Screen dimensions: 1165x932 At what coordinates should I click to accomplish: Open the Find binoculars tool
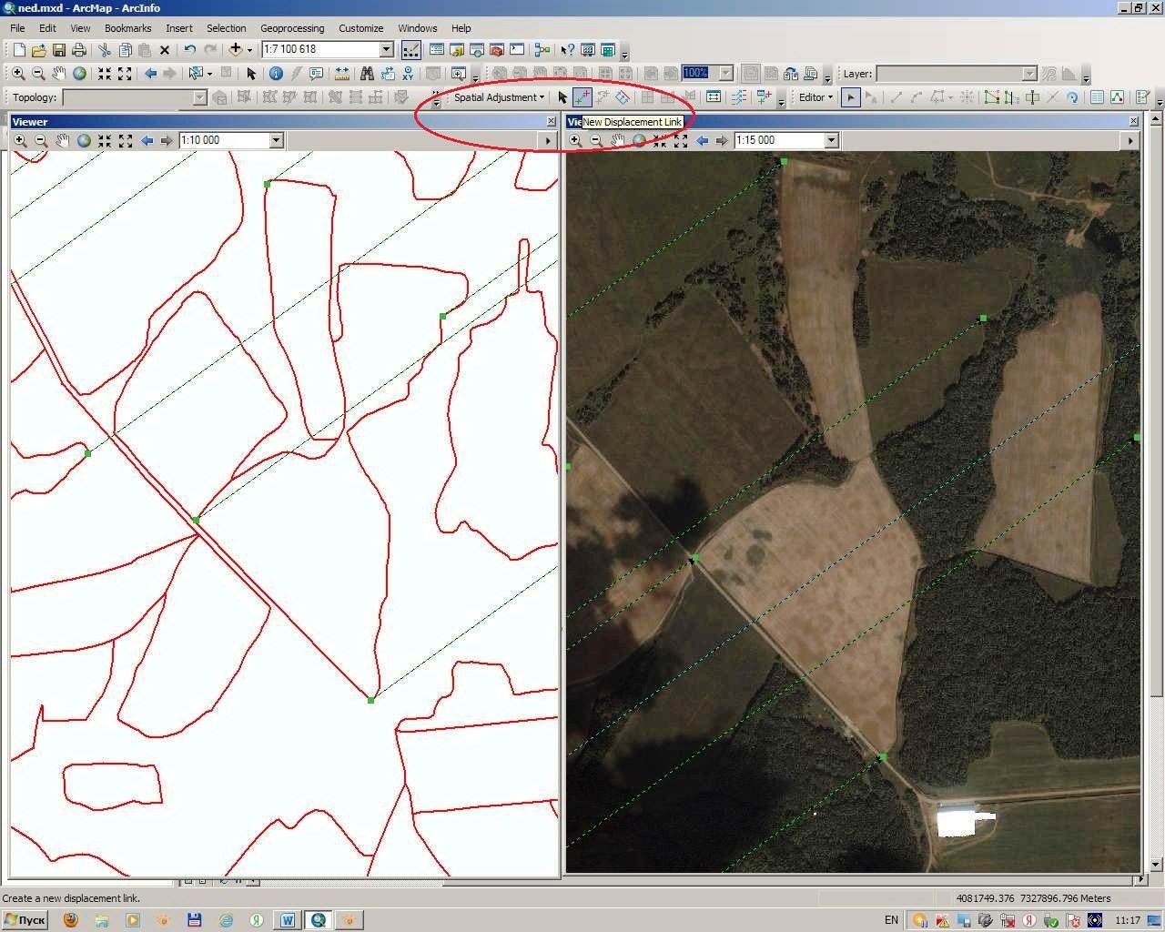pos(367,74)
